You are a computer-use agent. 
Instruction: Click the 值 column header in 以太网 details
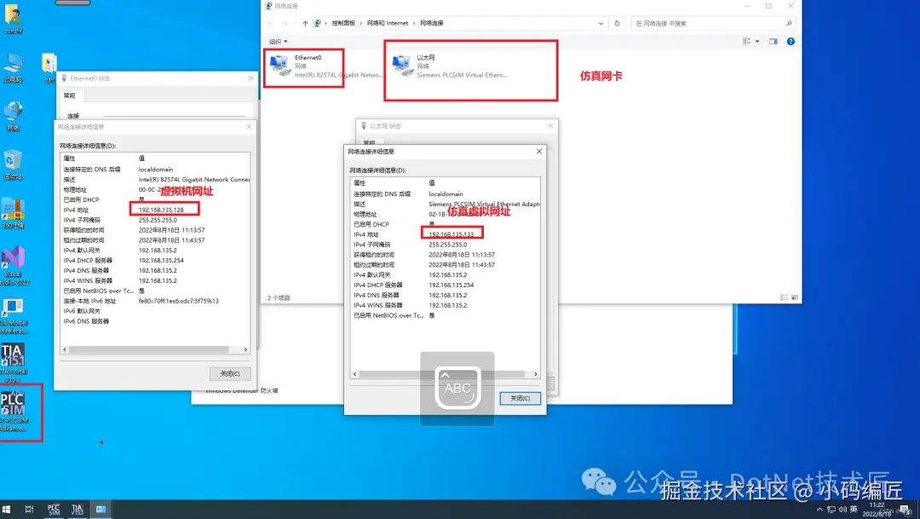tap(432, 183)
